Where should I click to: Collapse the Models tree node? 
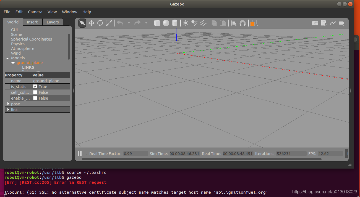pos(7,58)
